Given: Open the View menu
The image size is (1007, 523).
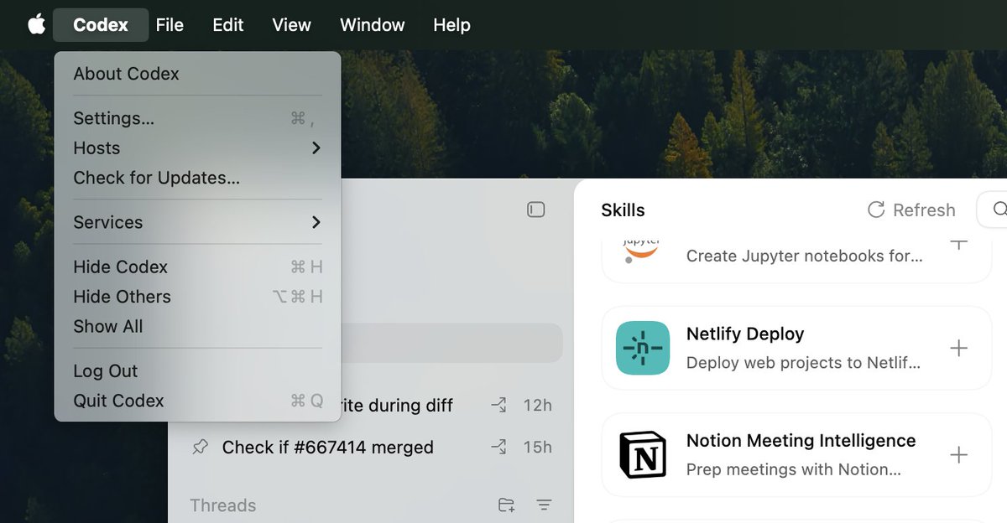Looking at the screenshot, I should point(292,25).
